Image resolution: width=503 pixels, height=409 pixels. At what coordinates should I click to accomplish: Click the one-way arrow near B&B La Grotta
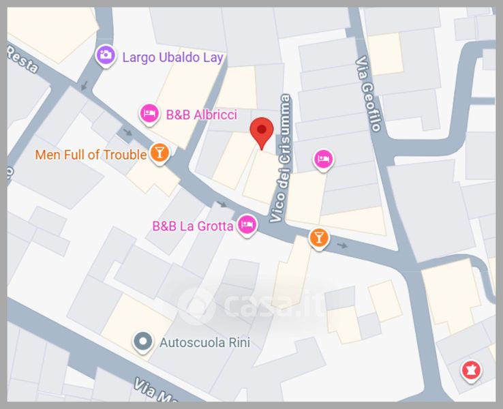tap(222, 204)
